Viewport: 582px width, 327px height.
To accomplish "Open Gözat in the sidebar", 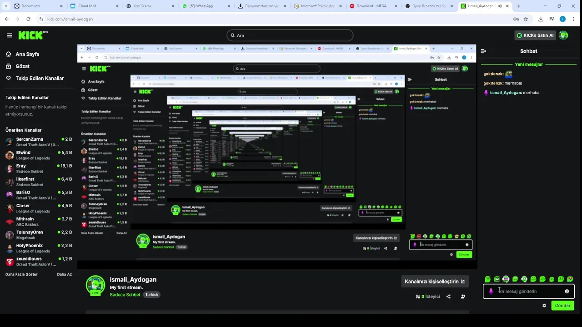I will click(x=22, y=66).
